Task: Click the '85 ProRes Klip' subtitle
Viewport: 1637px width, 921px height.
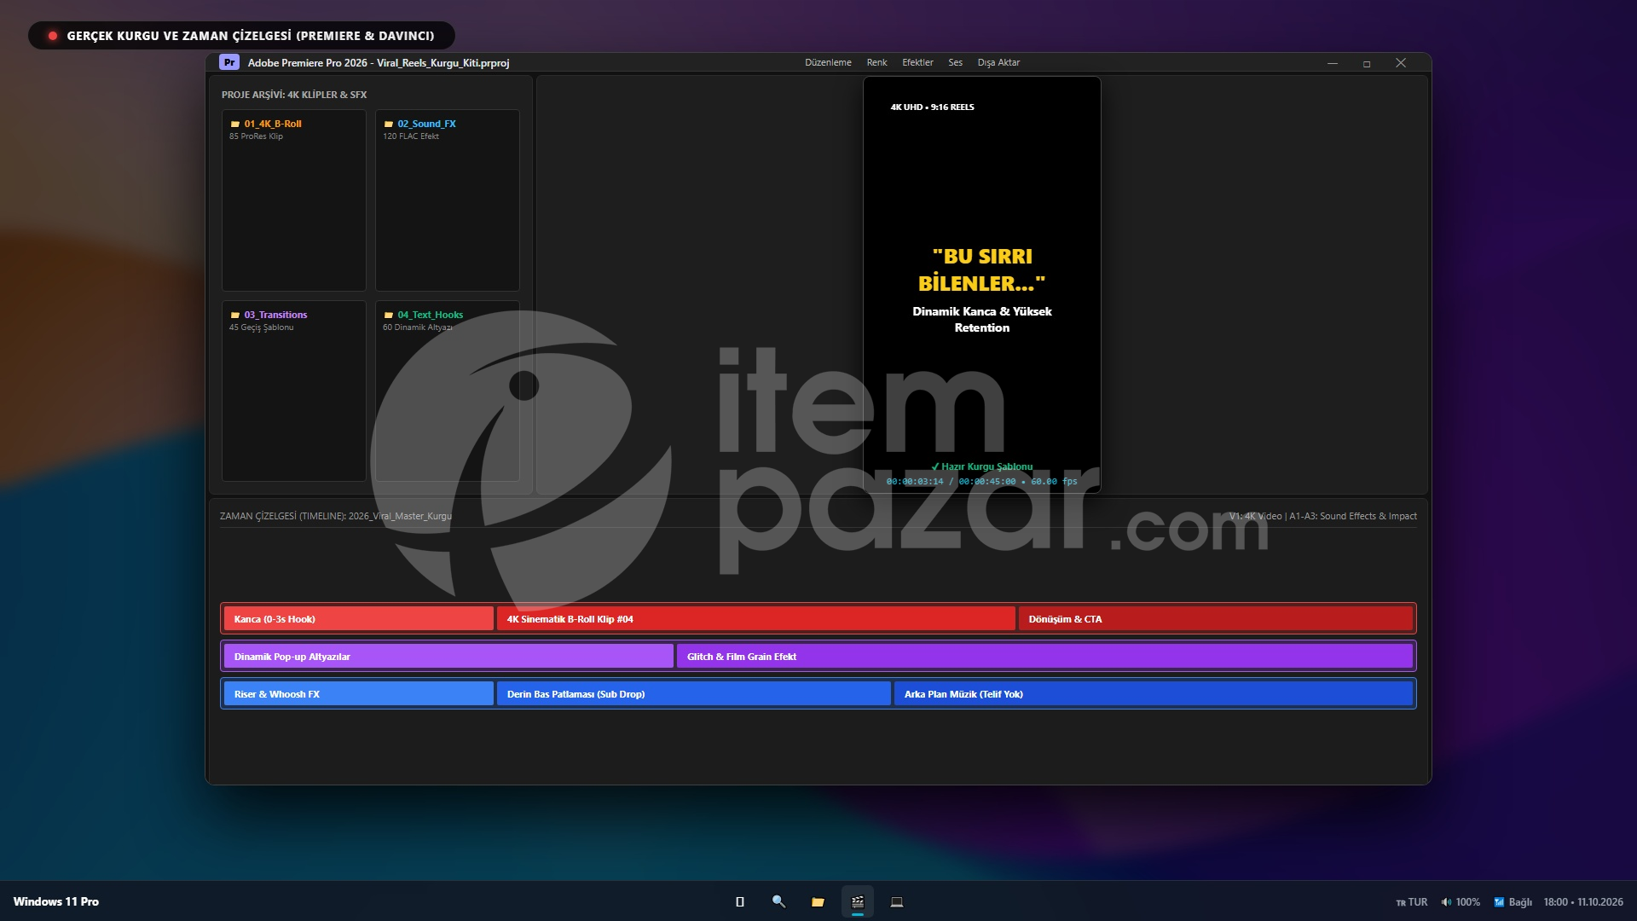Action: pos(256,136)
